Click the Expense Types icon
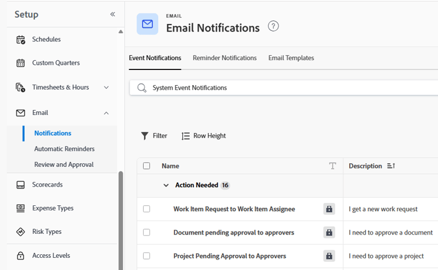This screenshot has width=438, height=270. coord(20,208)
